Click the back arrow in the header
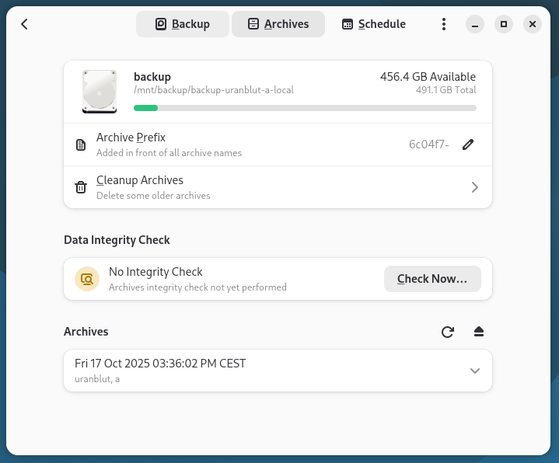 (x=24, y=24)
